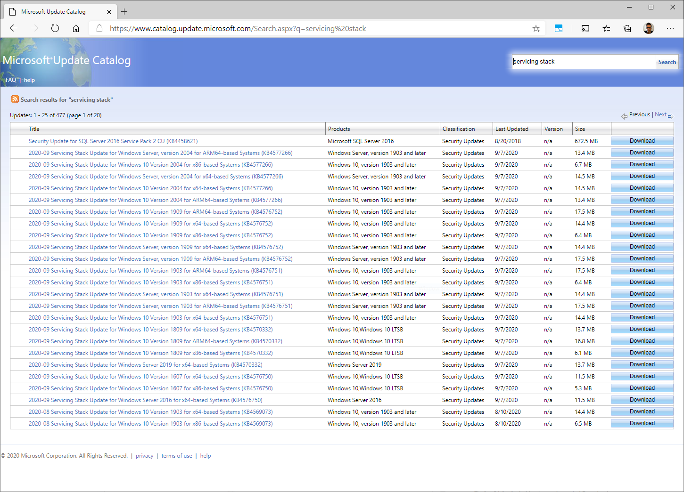Image resolution: width=684 pixels, height=492 pixels.
Task: Go to Next results page link
Action: click(660, 114)
